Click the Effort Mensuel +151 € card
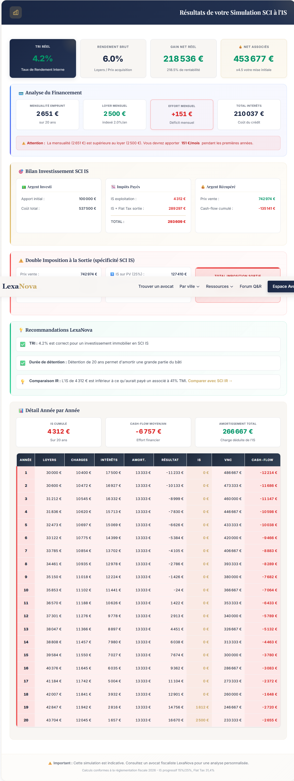294x781 pixels. [182, 115]
